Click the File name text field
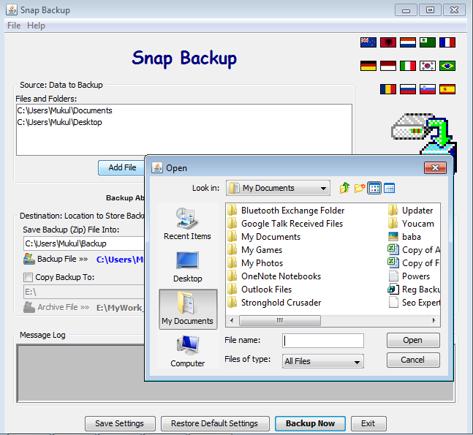 (x=323, y=341)
